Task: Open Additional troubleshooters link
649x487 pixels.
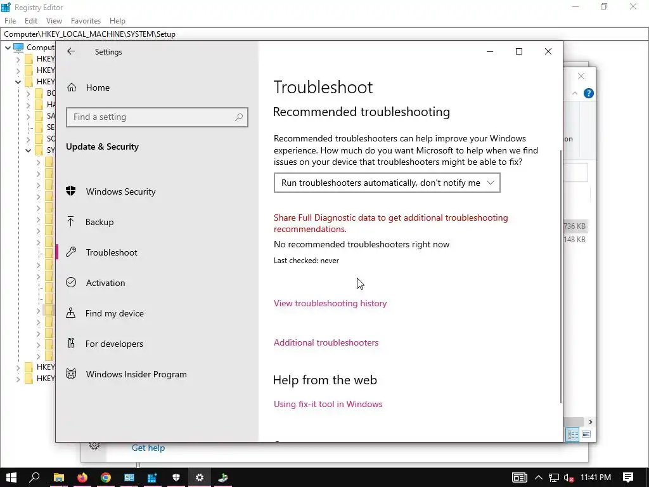Action: coord(326,342)
